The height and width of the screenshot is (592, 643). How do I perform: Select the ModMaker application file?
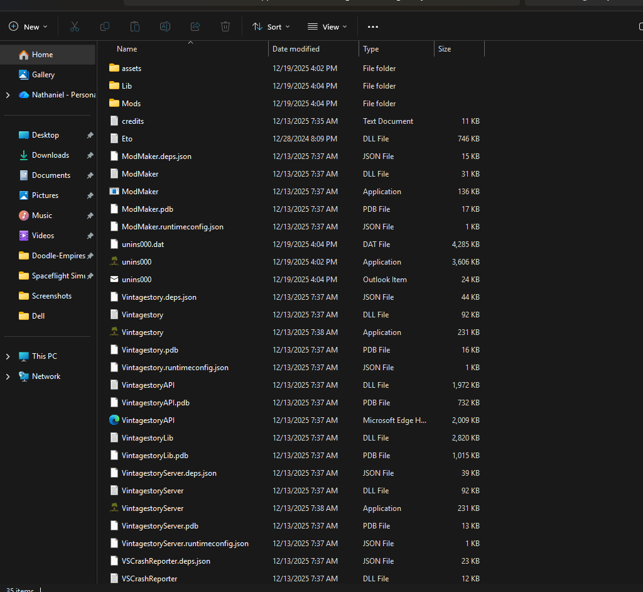tap(139, 191)
